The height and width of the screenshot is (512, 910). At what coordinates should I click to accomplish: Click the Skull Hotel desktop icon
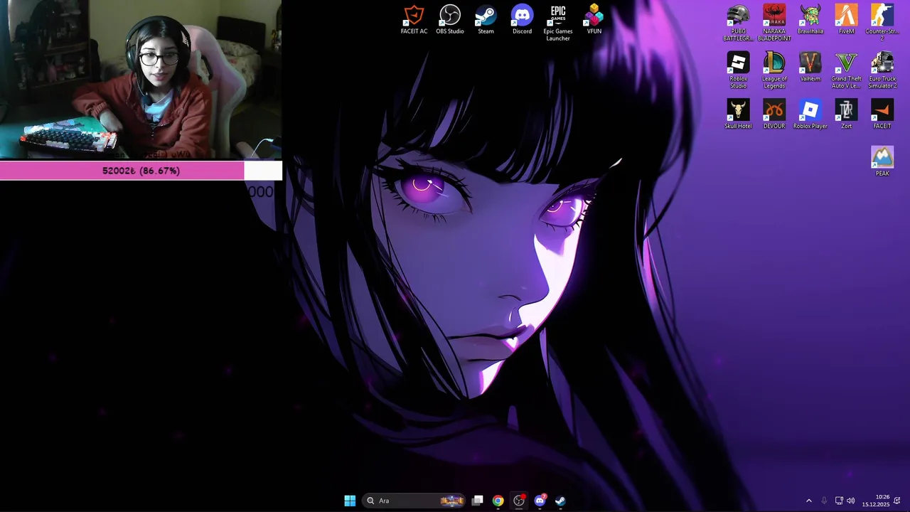[x=738, y=114]
